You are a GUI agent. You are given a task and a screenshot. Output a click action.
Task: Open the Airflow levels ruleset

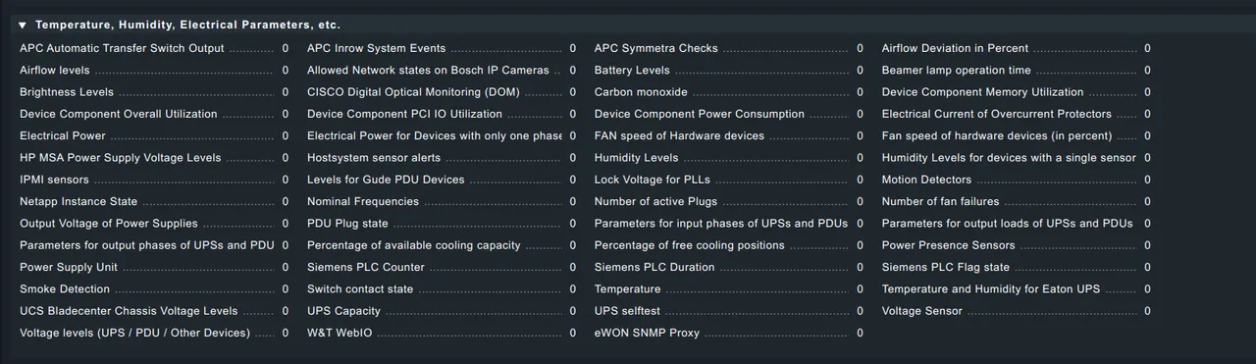pos(55,71)
